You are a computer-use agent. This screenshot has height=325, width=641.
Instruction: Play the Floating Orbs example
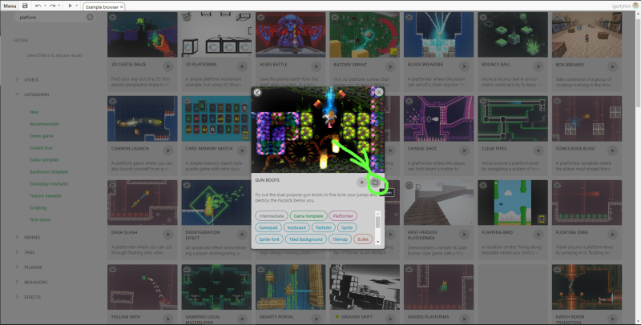pyautogui.click(x=612, y=235)
